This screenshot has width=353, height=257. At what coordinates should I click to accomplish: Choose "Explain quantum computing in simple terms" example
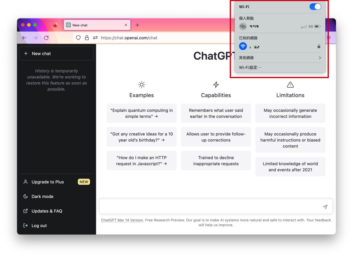pyautogui.click(x=141, y=113)
